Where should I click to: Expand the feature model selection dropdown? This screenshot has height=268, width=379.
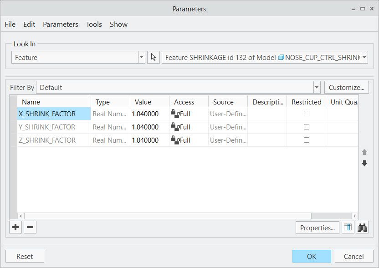tap(364, 58)
